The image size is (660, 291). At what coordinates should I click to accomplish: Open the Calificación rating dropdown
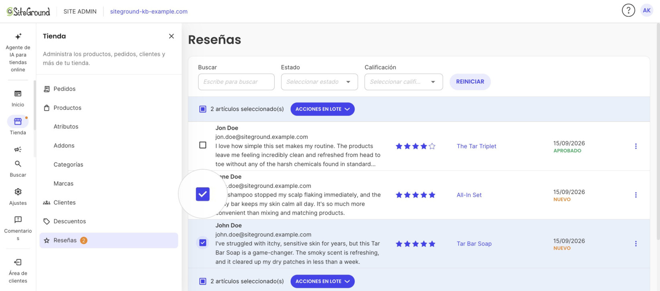pyautogui.click(x=403, y=82)
